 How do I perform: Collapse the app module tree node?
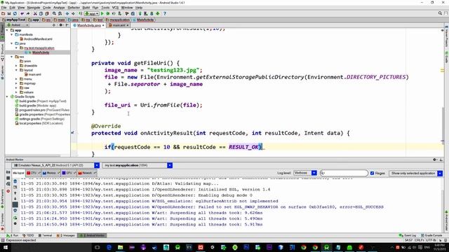click(8, 30)
